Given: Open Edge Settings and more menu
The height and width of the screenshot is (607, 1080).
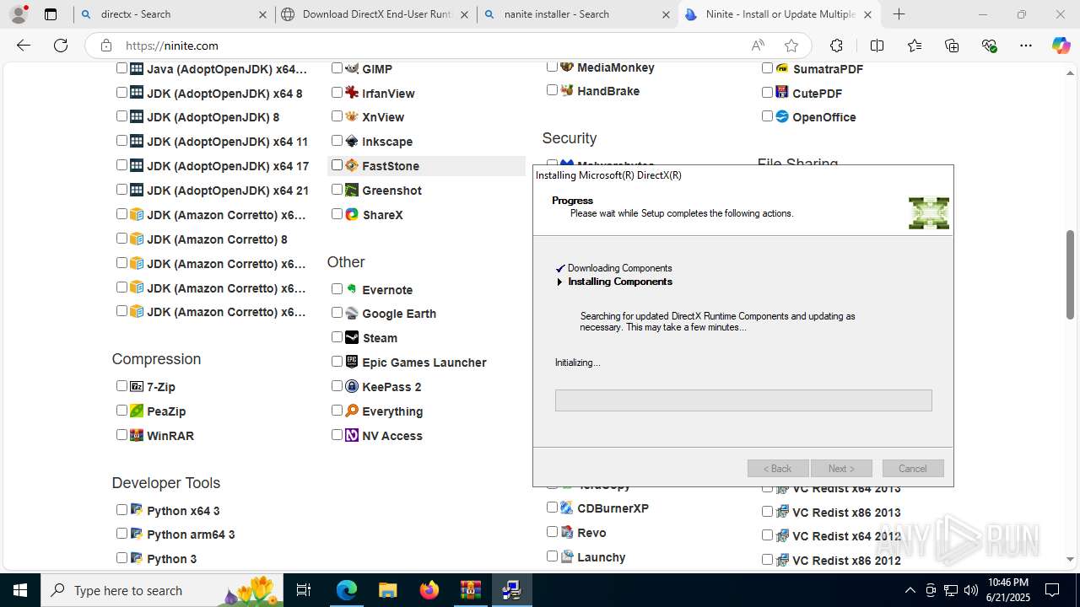Looking at the screenshot, I should click(x=1025, y=46).
